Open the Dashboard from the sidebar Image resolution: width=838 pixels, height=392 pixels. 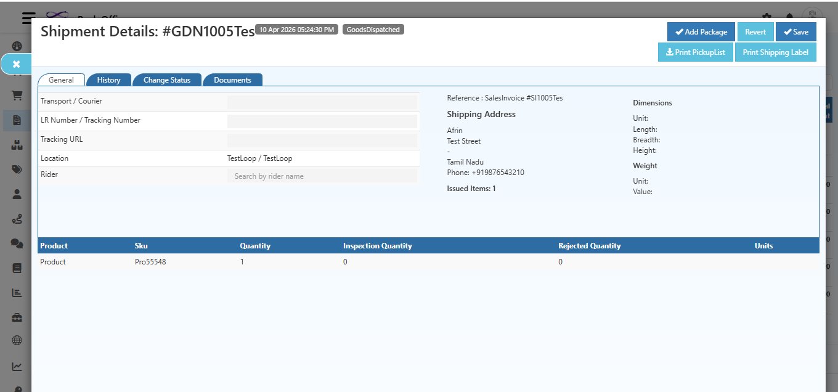tap(17, 46)
